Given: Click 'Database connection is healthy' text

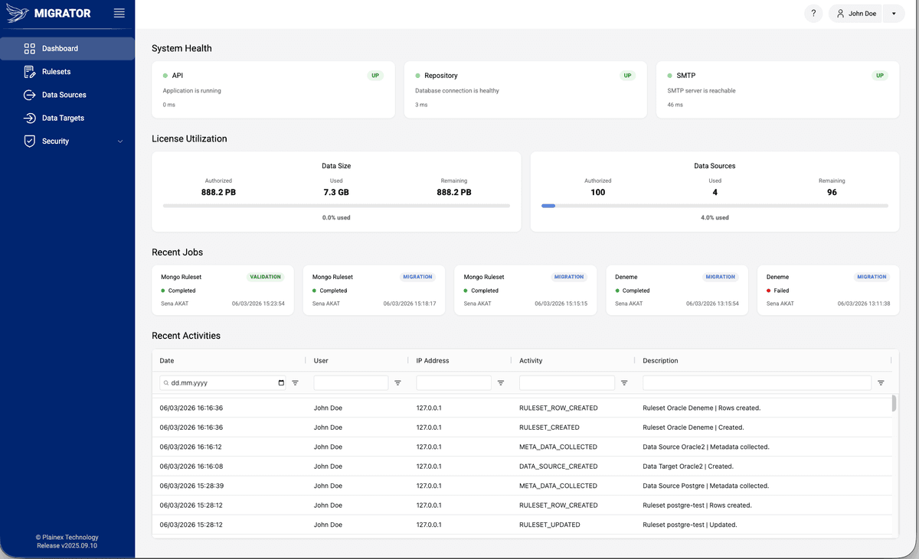Looking at the screenshot, I should (x=457, y=90).
